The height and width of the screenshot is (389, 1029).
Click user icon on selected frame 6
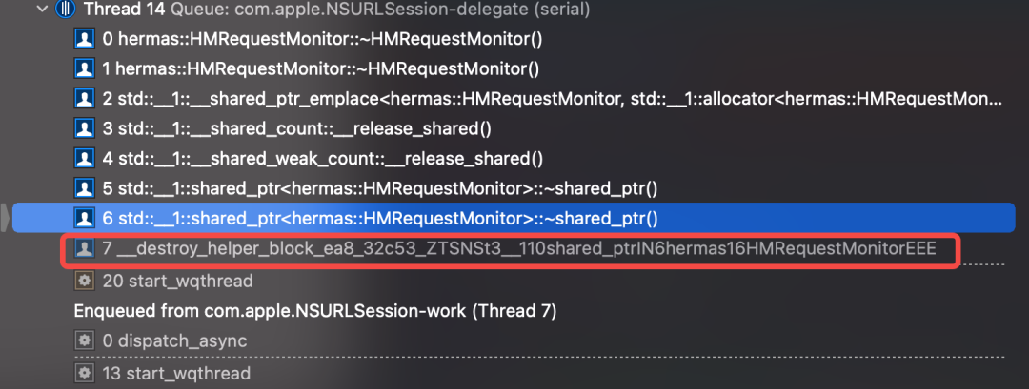coord(85,218)
